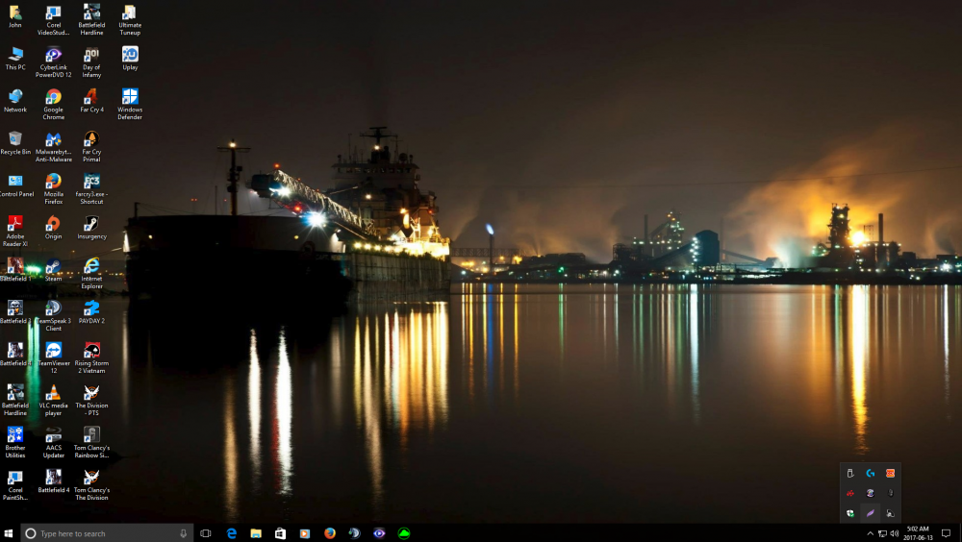The height and width of the screenshot is (542, 962).
Task: Collapse the hidden tray icons chevron
Action: (x=870, y=533)
